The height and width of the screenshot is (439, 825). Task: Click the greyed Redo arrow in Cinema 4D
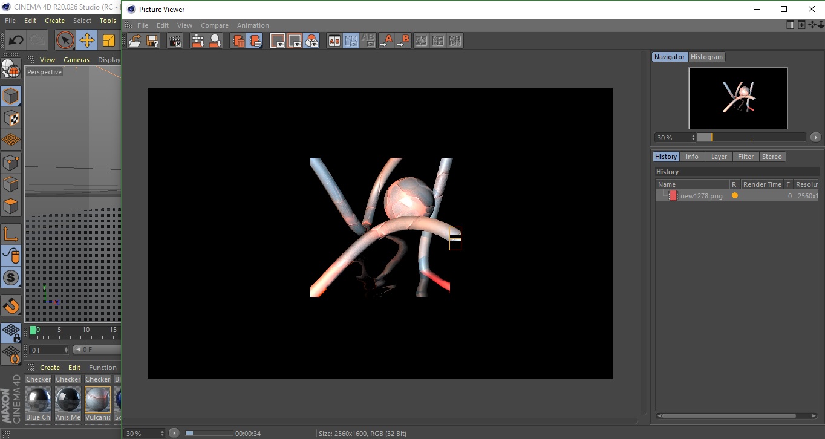coord(37,41)
